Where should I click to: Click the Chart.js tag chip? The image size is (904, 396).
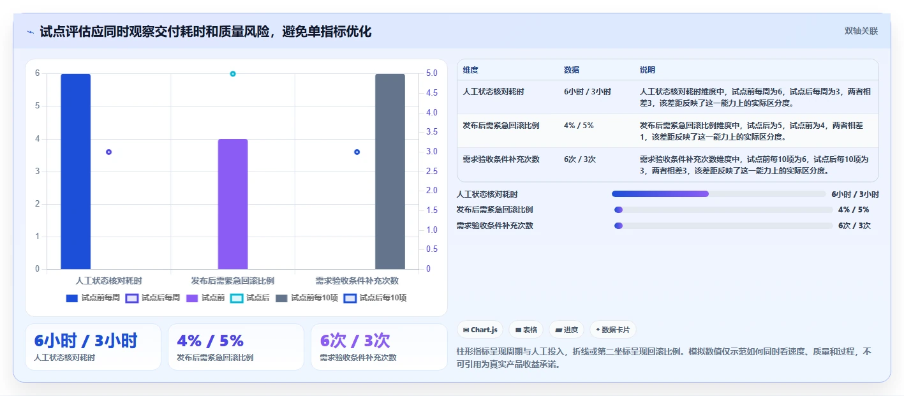point(480,330)
